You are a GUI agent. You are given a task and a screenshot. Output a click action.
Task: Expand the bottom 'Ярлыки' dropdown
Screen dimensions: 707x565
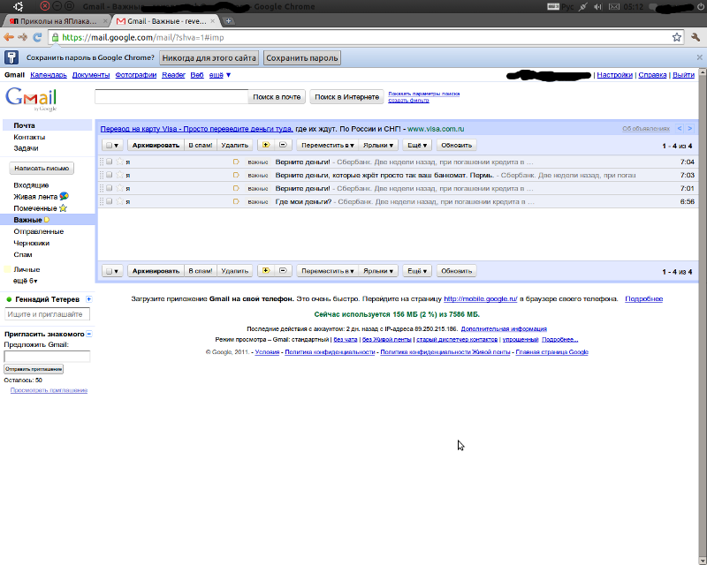(x=378, y=271)
